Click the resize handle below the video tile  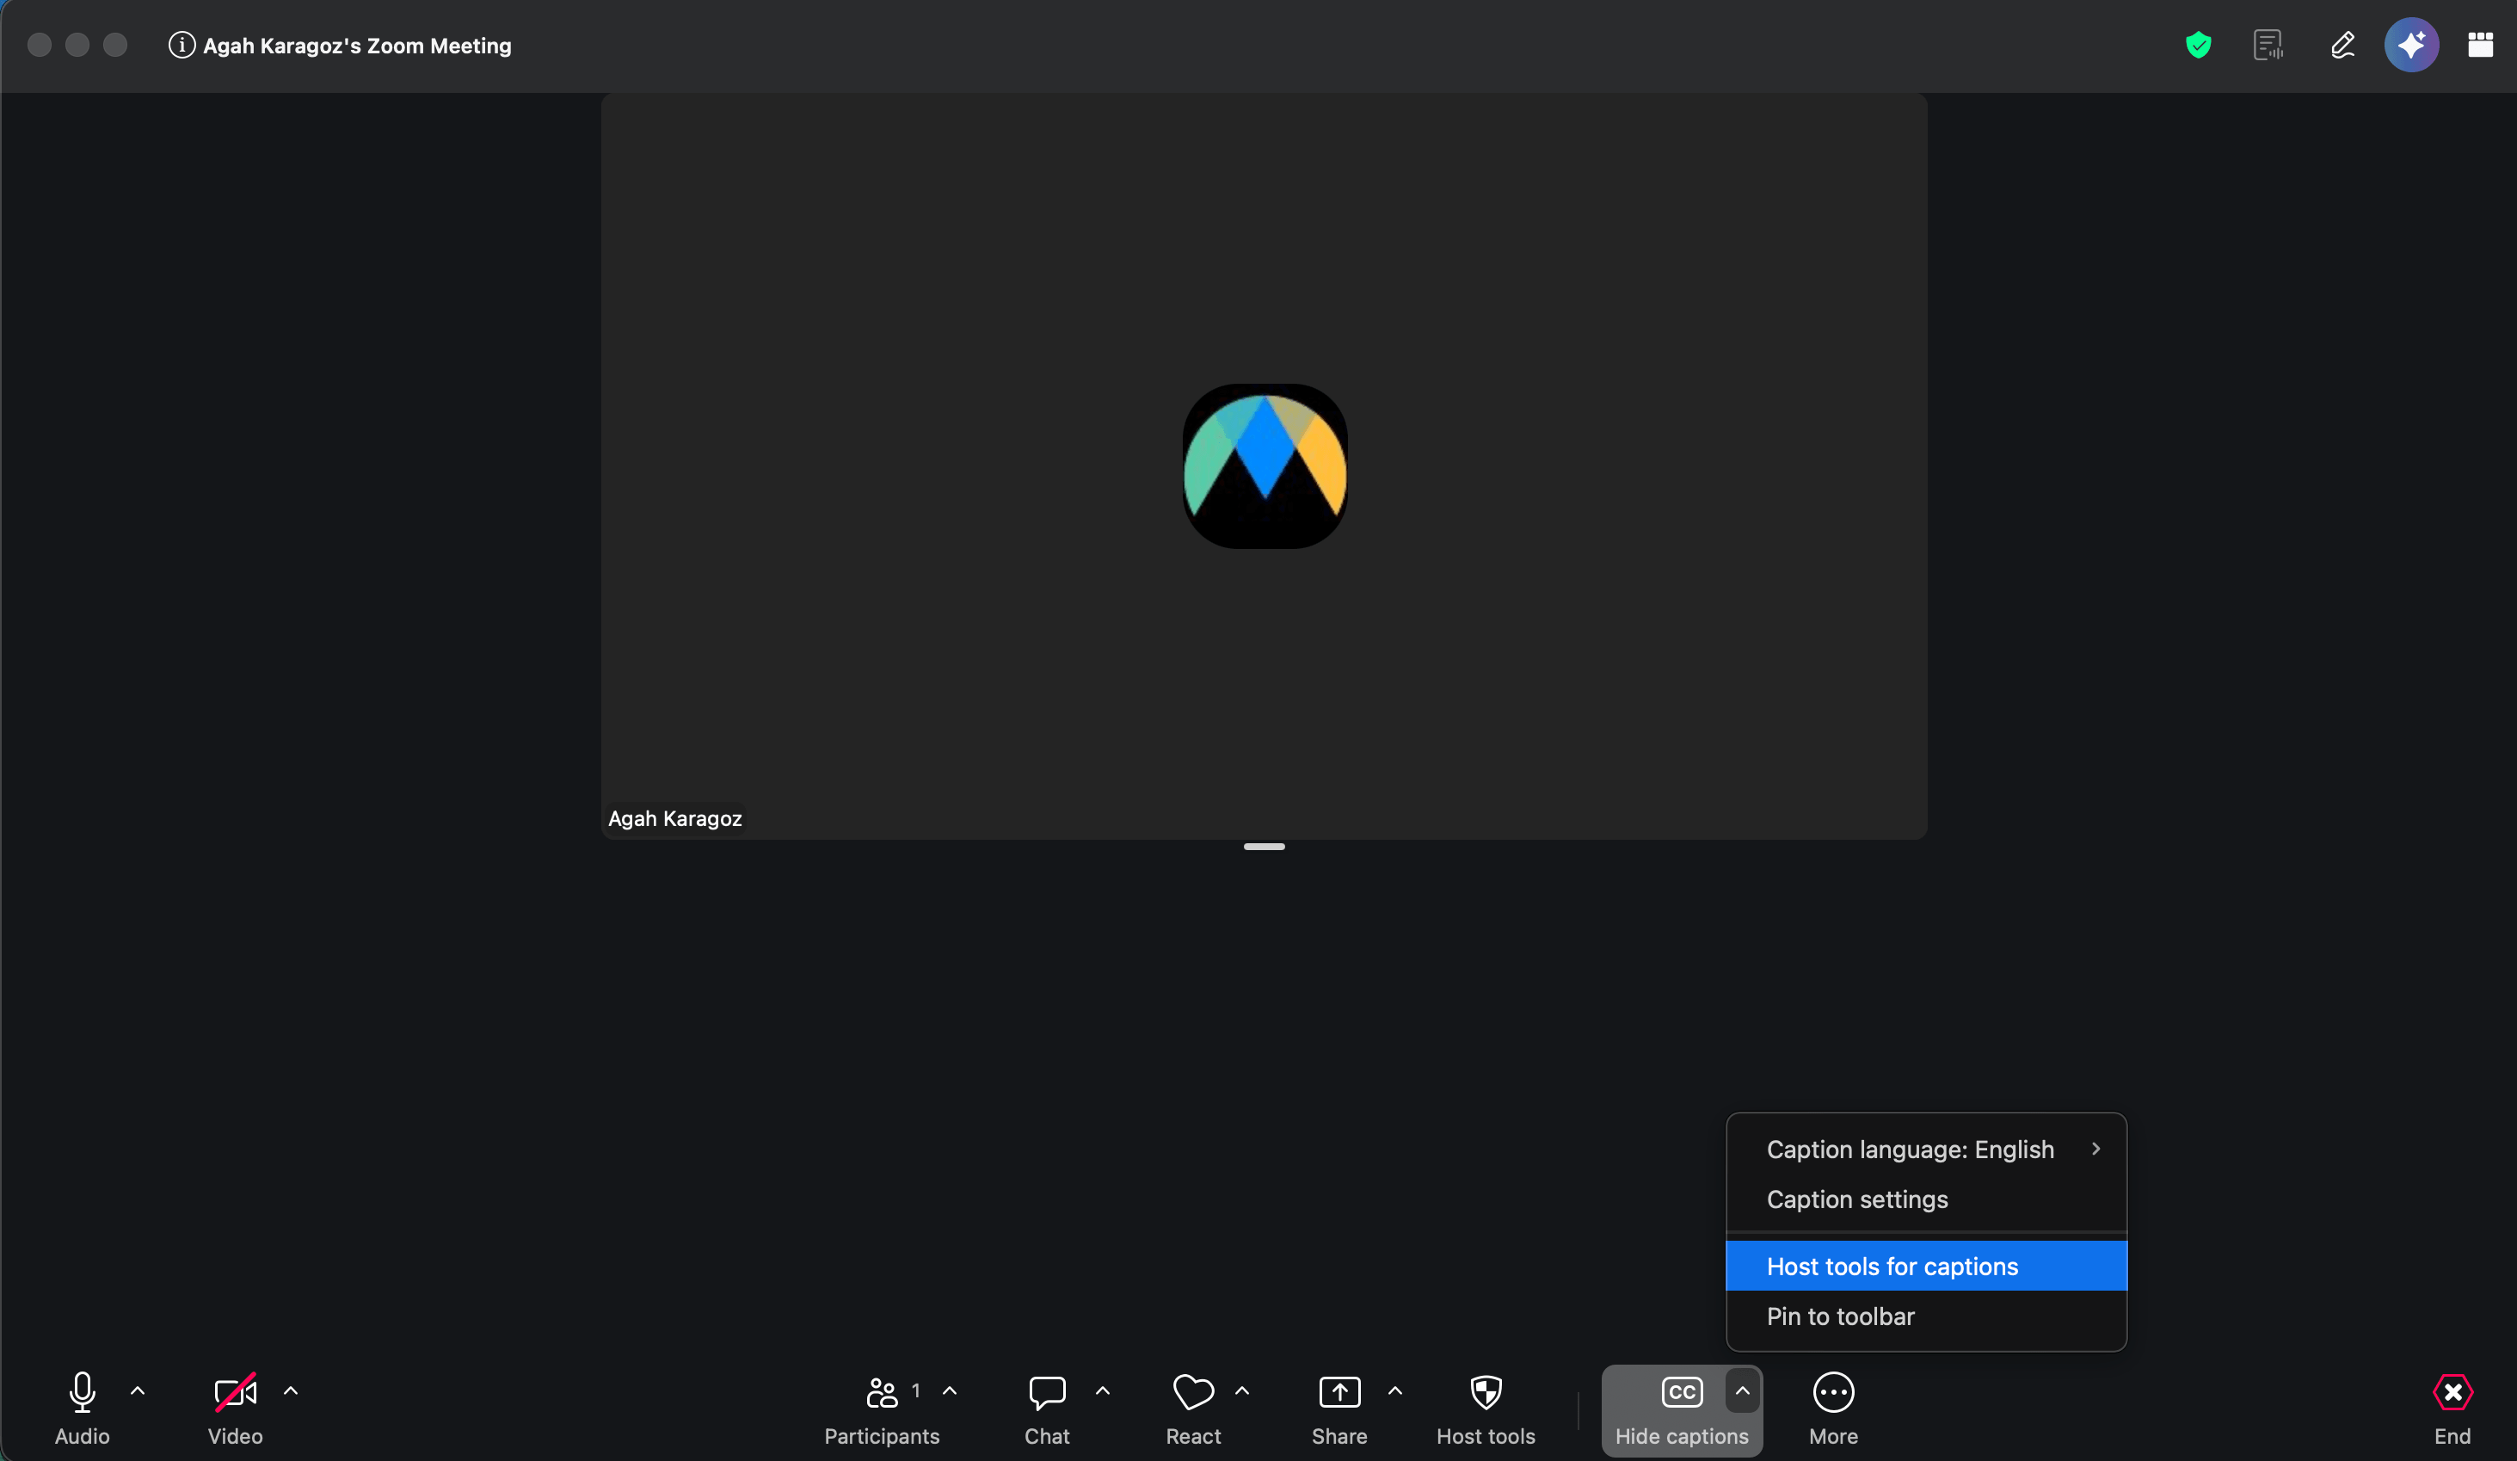pos(1265,847)
